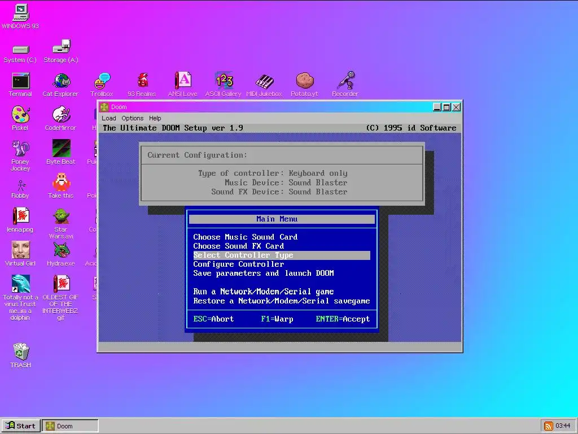Run the Hydra.exe icon

pos(61,254)
